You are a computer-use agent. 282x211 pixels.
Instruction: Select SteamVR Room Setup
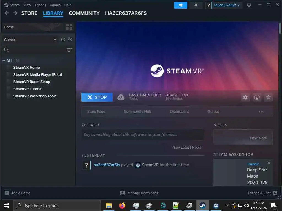pos(32,82)
